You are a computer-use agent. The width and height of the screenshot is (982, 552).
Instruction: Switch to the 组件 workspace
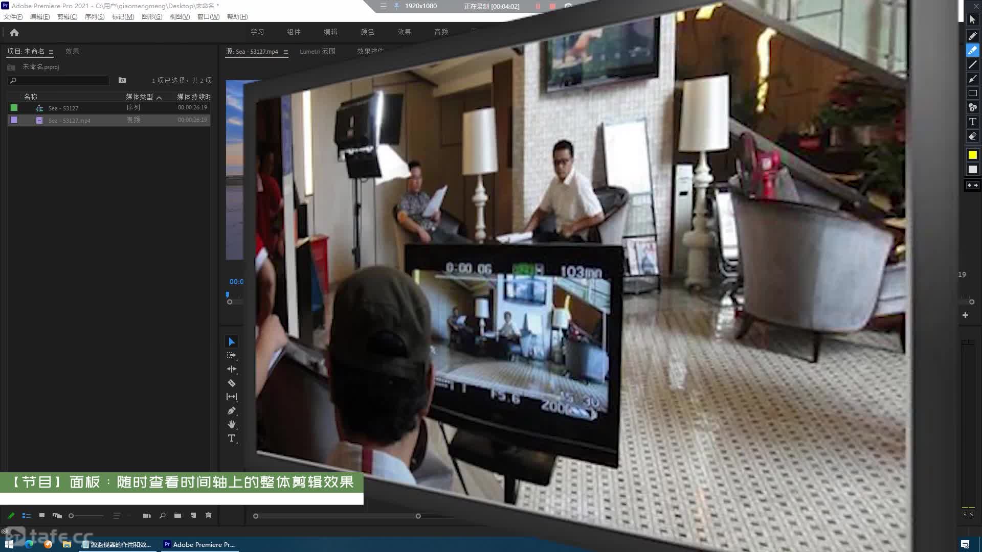(294, 32)
